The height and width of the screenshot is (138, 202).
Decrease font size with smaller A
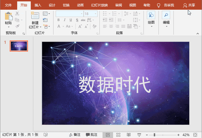click(86, 26)
